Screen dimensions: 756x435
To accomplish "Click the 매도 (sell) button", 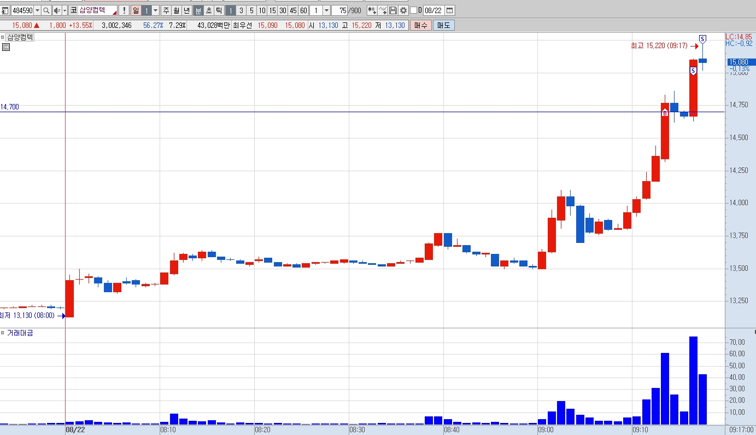I will (x=443, y=25).
